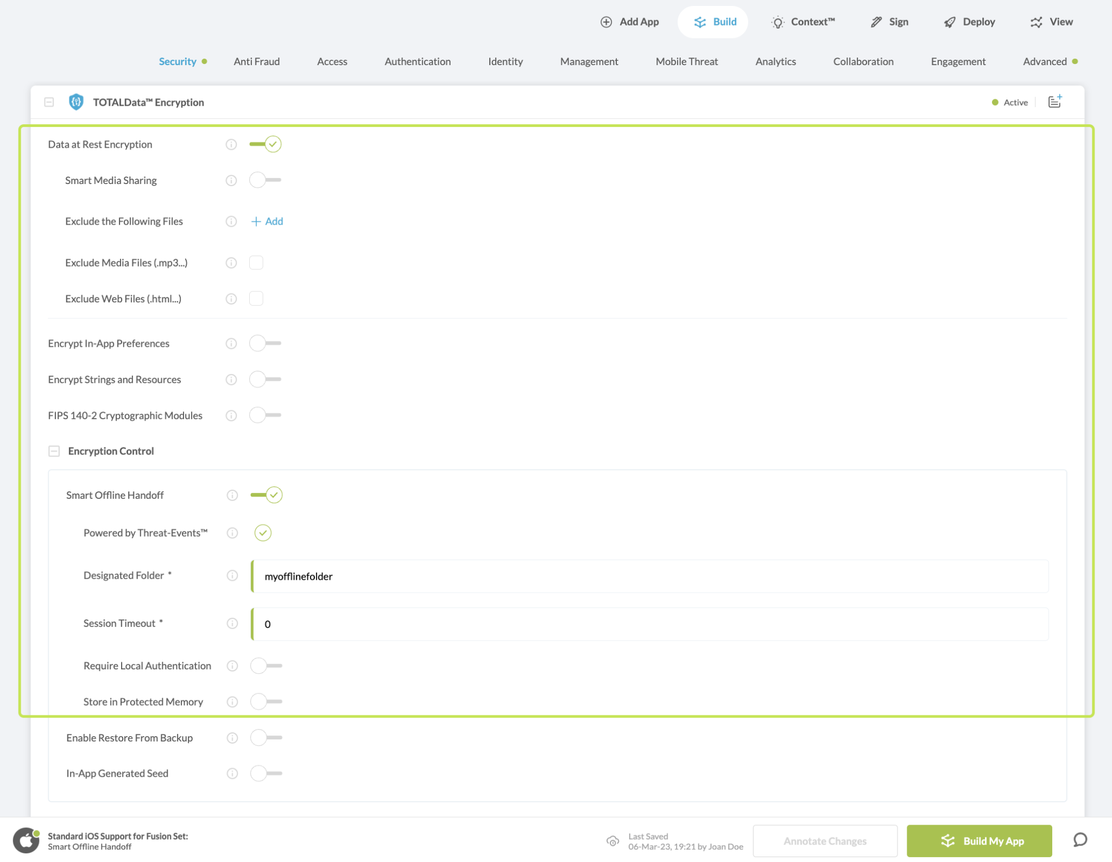Switch to the Anti Fraud tab

tap(256, 61)
